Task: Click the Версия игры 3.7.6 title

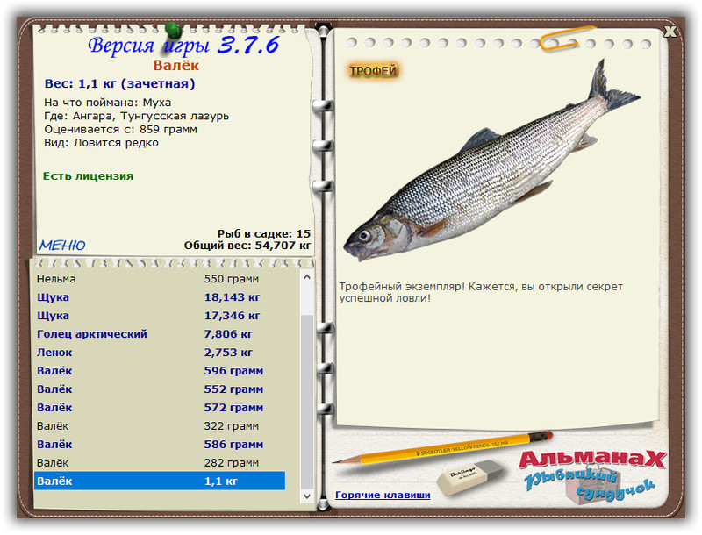Action: click(183, 46)
